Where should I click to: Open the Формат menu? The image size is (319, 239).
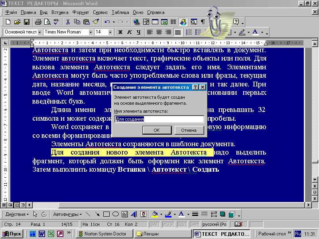point(81,12)
